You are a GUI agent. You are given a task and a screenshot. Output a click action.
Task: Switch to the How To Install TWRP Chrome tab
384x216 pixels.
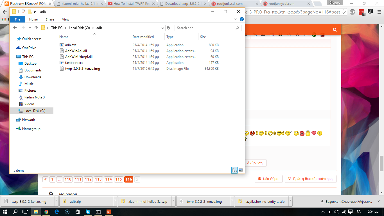[132, 4]
